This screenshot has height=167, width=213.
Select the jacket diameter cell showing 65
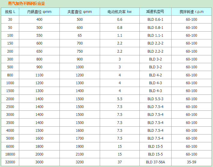click(x=80, y=35)
